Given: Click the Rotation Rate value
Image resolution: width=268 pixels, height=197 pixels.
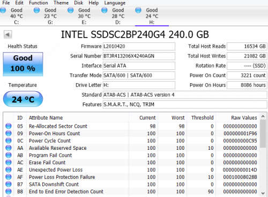Looking at the screenshot, I should 247,65.
